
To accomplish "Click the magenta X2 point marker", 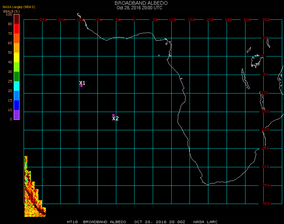I will pos(113,115).
